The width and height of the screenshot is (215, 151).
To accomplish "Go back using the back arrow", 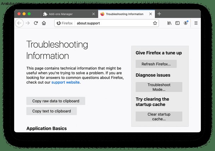I will coord(19,23).
